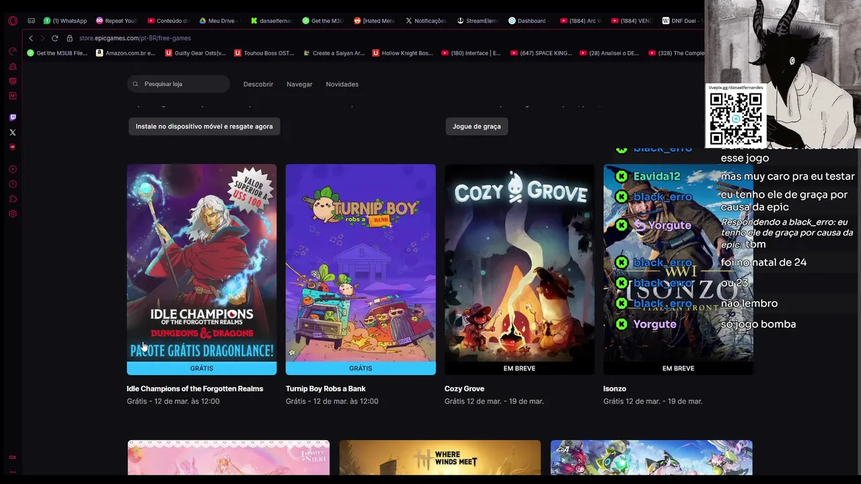Open Get the M3U8 File bookmark
This screenshot has height=484, width=861.
[57, 53]
